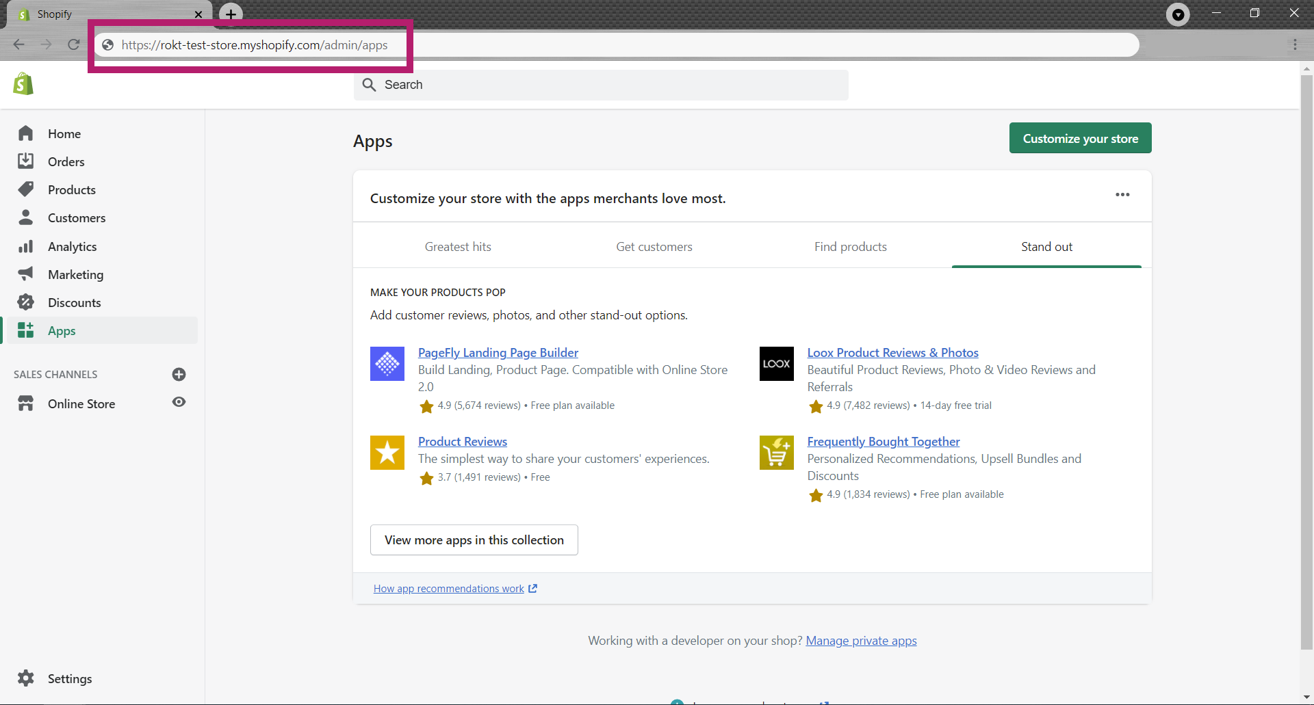
Task: Click the Marketing megaphone icon
Action: 26,274
